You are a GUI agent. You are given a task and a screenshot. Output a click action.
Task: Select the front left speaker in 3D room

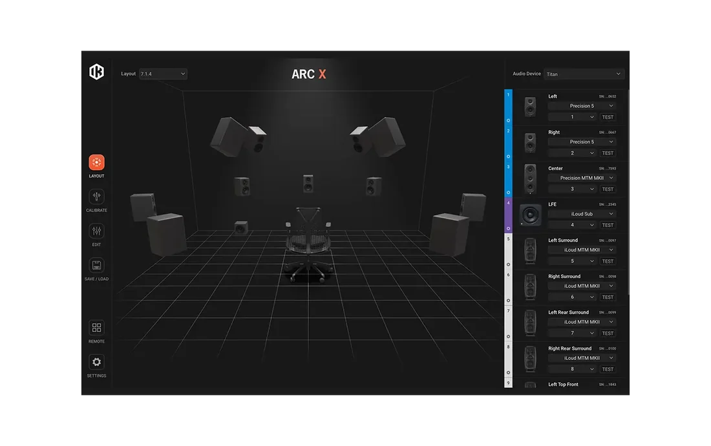pos(242,186)
